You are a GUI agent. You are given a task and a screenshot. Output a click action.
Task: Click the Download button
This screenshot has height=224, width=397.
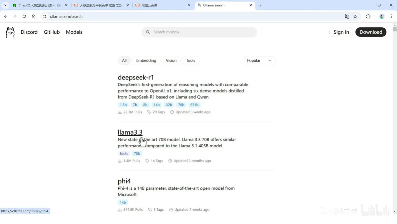point(371,32)
